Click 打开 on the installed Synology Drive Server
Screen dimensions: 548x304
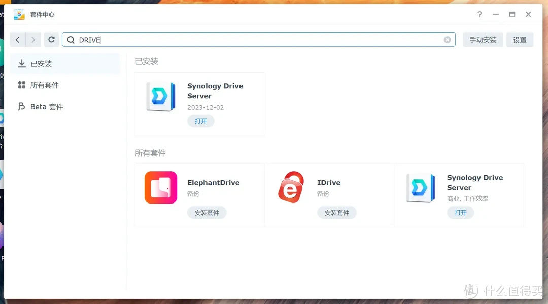point(200,121)
